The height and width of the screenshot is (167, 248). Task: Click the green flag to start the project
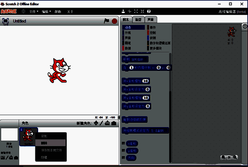[106, 21]
